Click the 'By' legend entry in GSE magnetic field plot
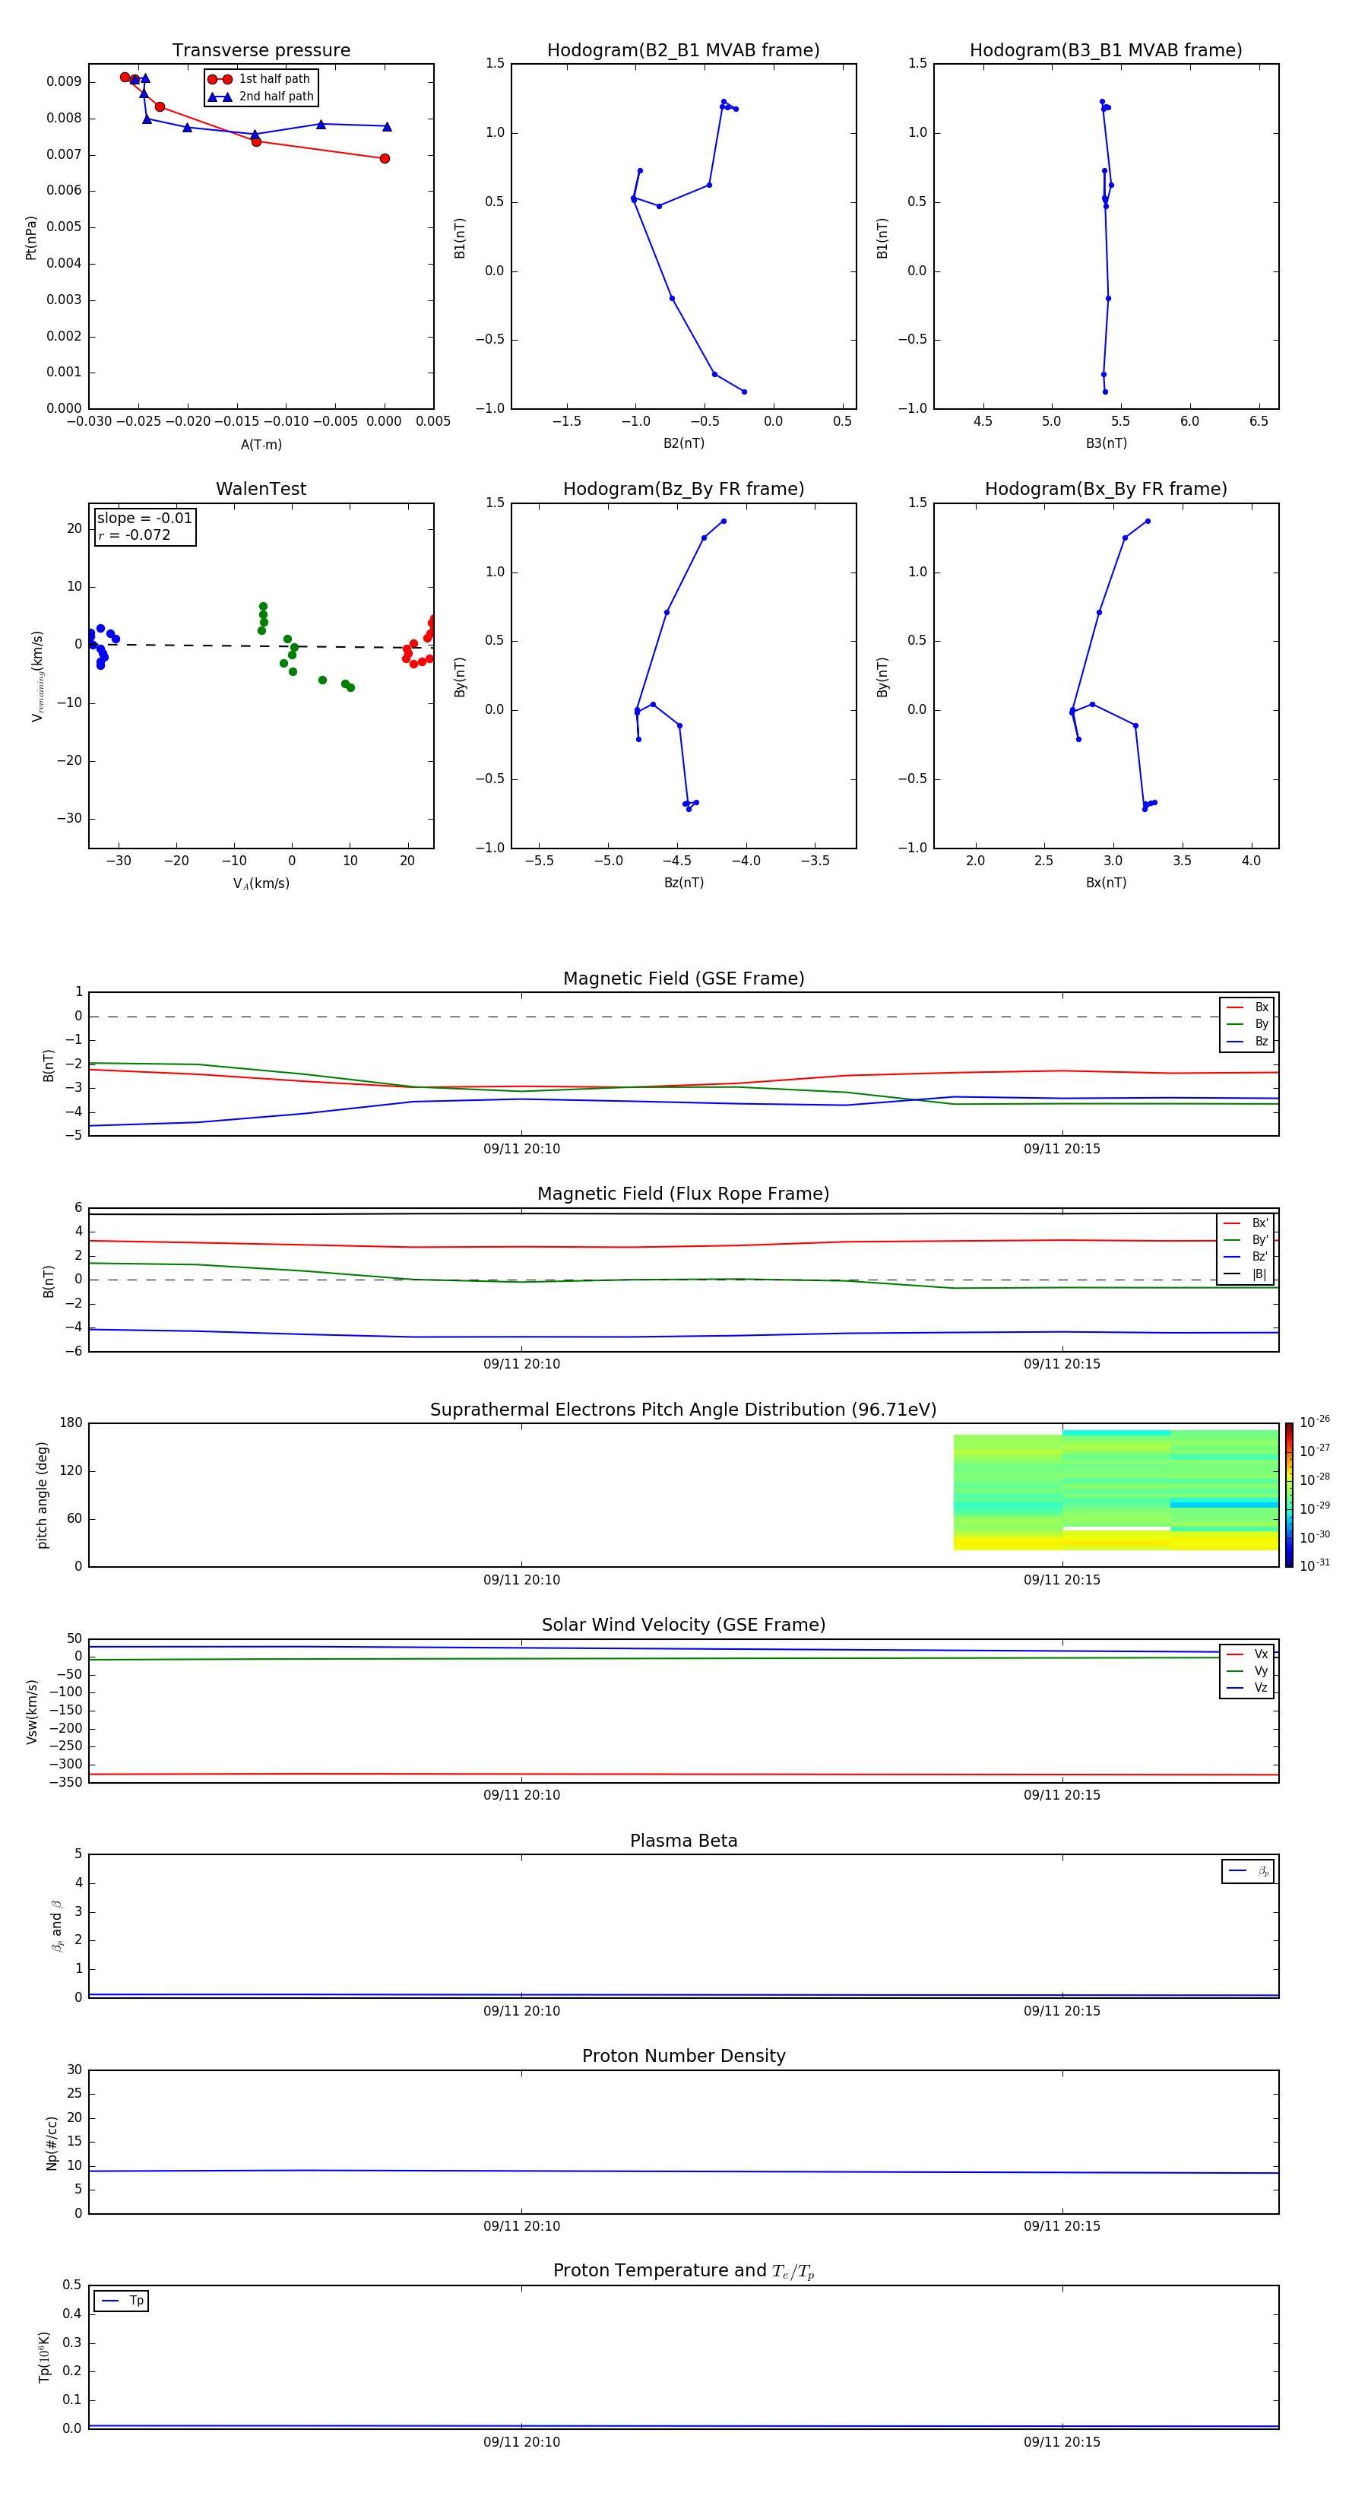The width and height of the screenshot is (1368, 2509). click(x=1247, y=1023)
